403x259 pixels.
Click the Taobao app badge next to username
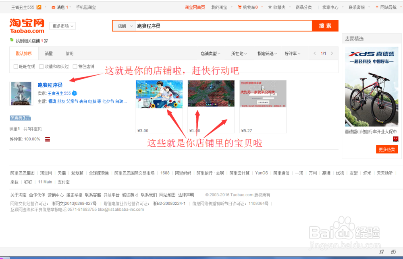[x=39, y=7]
